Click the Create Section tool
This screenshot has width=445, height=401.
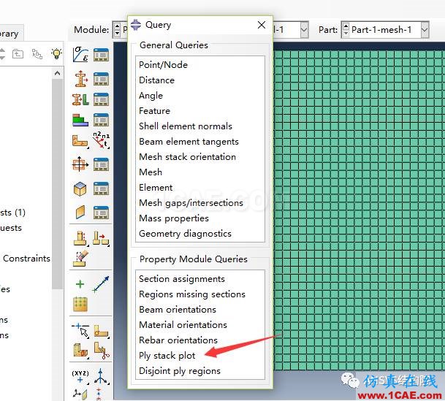pos(80,79)
